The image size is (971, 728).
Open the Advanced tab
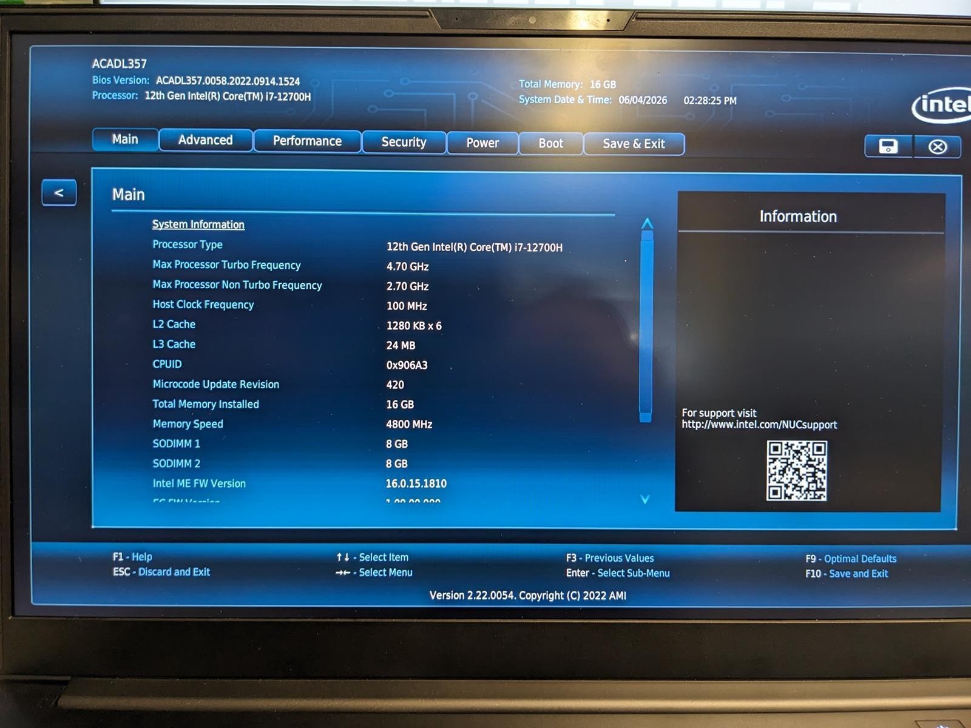coord(205,140)
